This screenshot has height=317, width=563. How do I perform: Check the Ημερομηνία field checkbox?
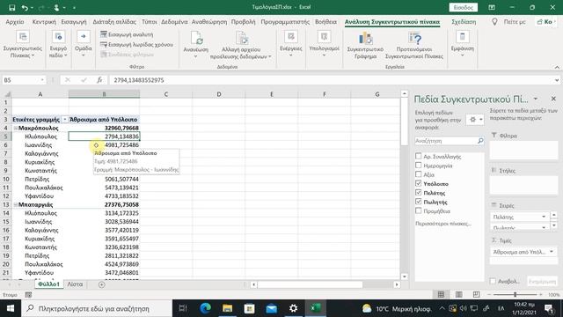pos(419,166)
